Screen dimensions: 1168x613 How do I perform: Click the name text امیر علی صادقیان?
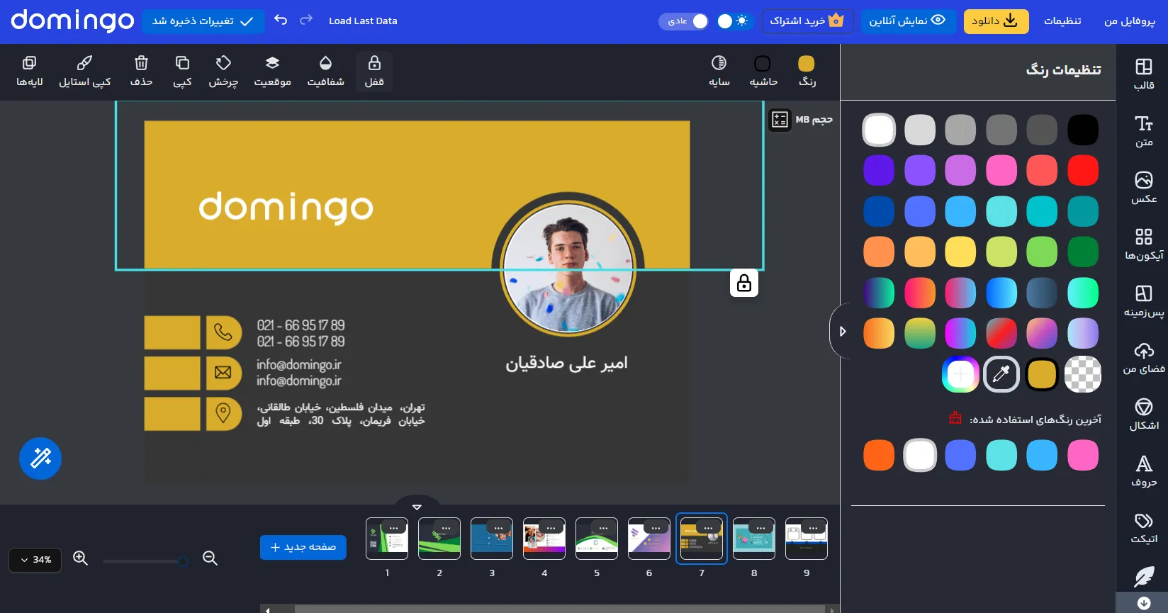[566, 364]
